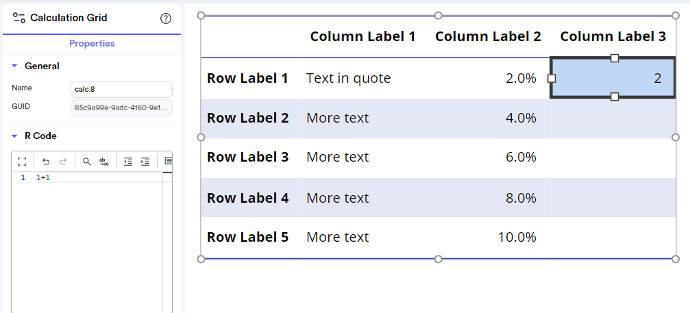Click the Name field containing calc.8
690x313 pixels.
121,89
